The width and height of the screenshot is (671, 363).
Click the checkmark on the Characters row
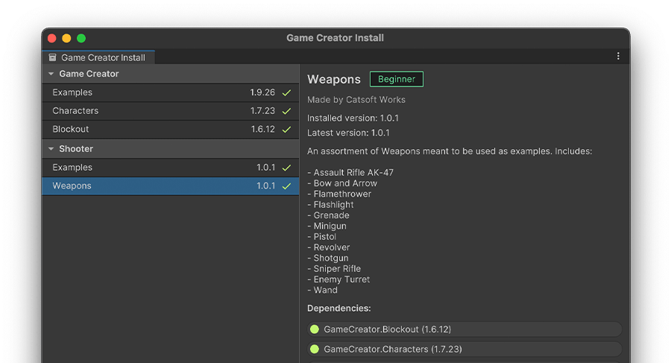[x=287, y=111]
